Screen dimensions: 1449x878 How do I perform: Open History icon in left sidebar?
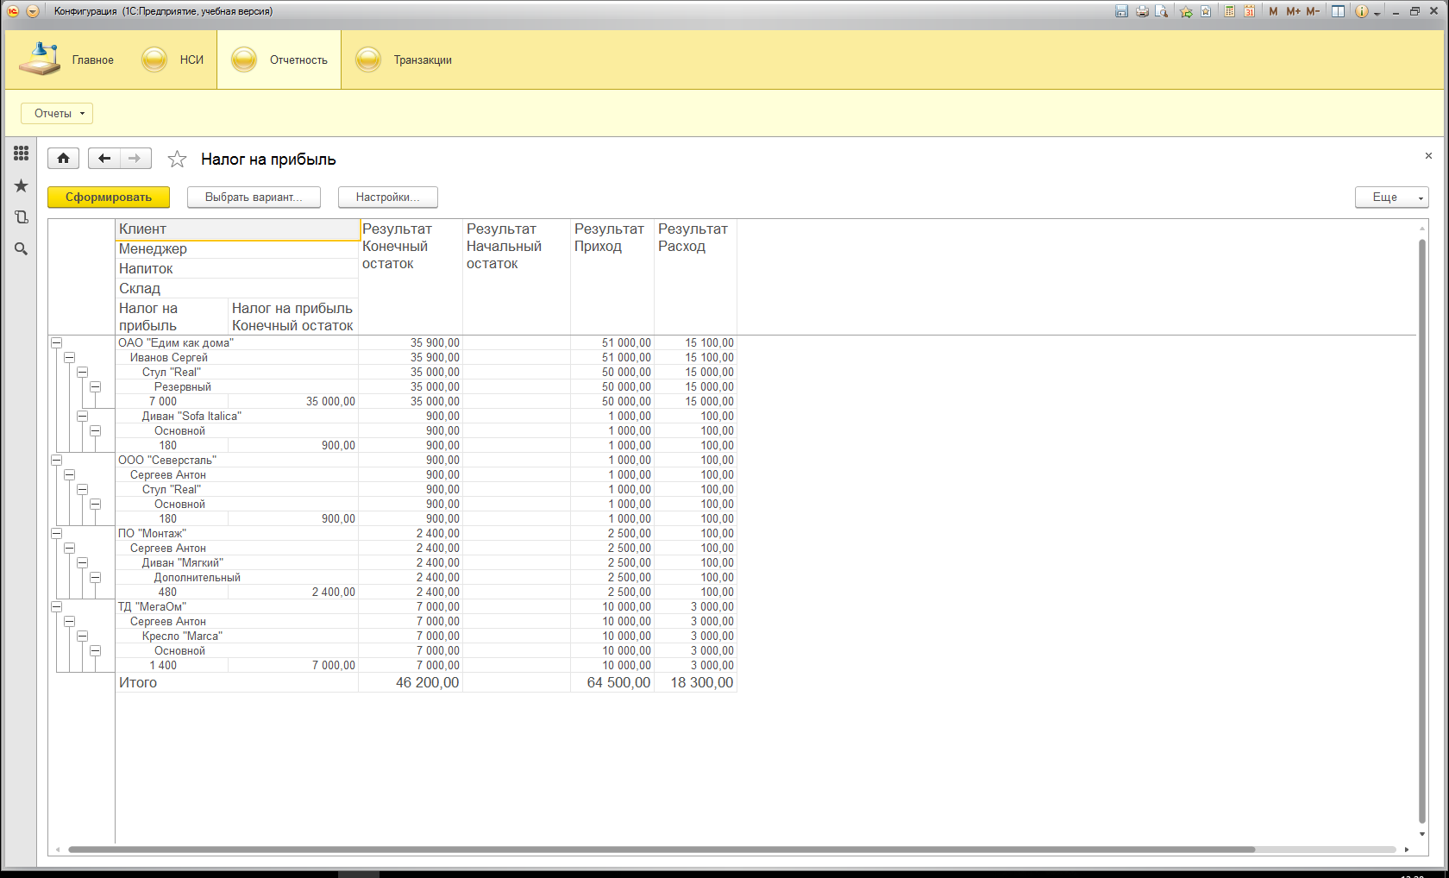[x=21, y=217]
